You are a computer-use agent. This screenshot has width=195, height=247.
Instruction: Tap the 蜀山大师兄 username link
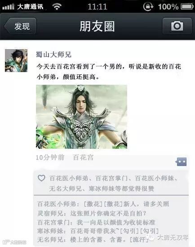click(54, 55)
